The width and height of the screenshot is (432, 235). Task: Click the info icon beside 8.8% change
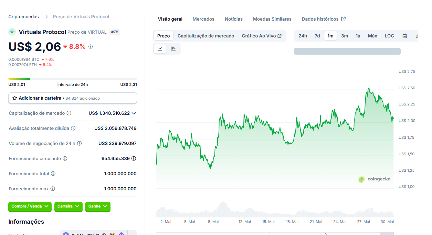pos(91,46)
